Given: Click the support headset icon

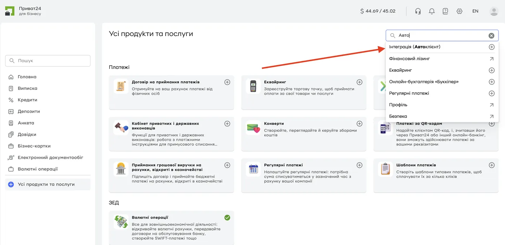Looking at the screenshot, I should [418, 11].
